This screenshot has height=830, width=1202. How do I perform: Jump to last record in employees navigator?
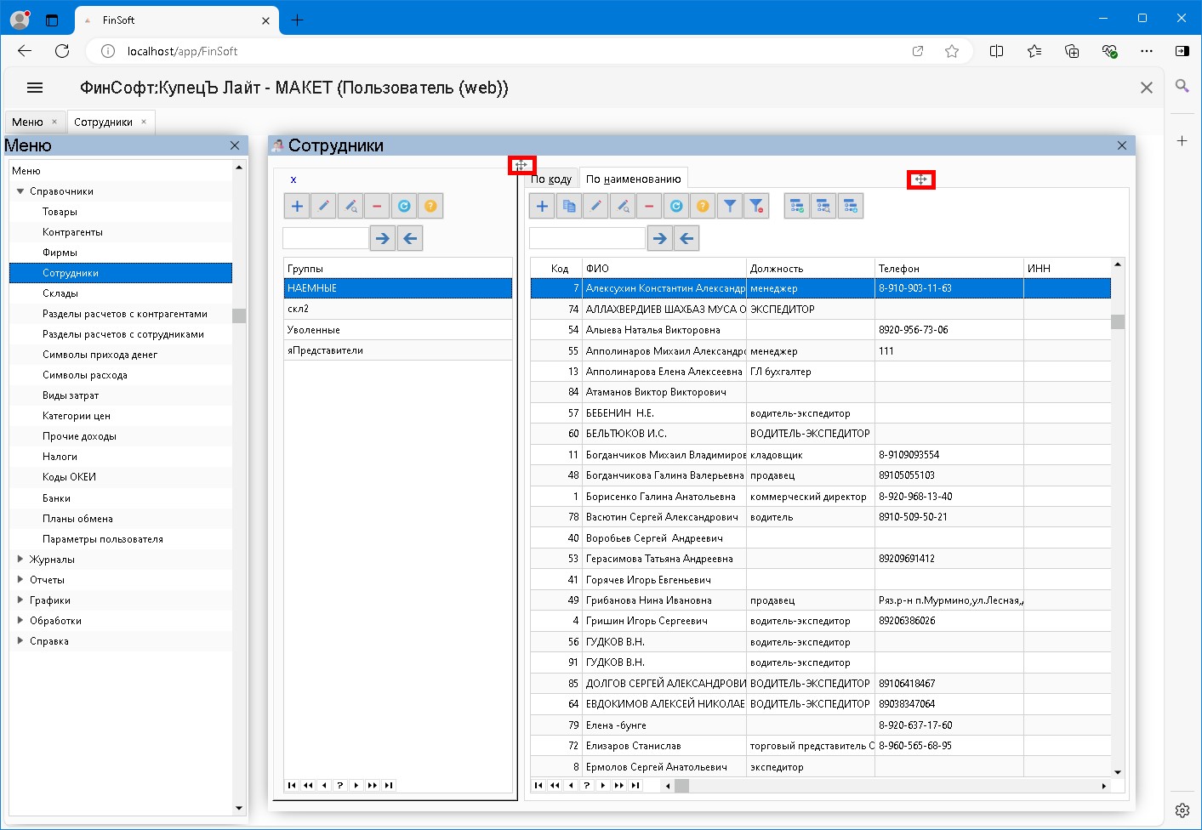(x=635, y=786)
